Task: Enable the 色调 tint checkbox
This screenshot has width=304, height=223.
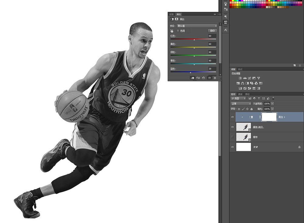Action: pos(178,31)
